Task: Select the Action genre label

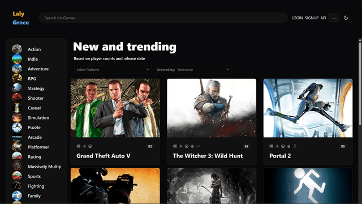Action: point(34,49)
